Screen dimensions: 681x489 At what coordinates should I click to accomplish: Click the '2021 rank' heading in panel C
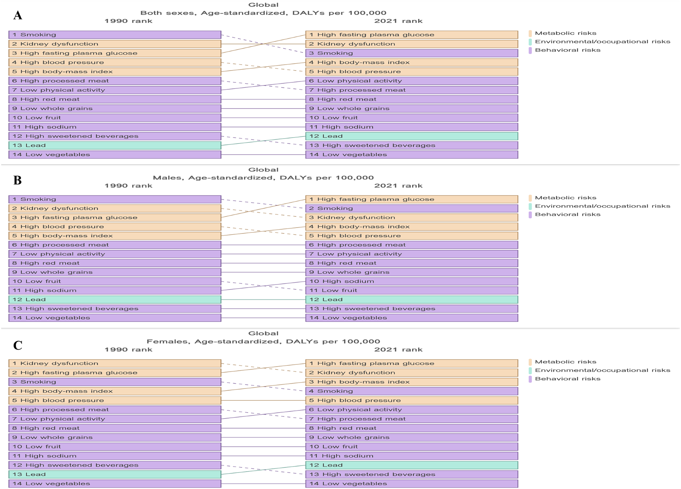point(399,349)
